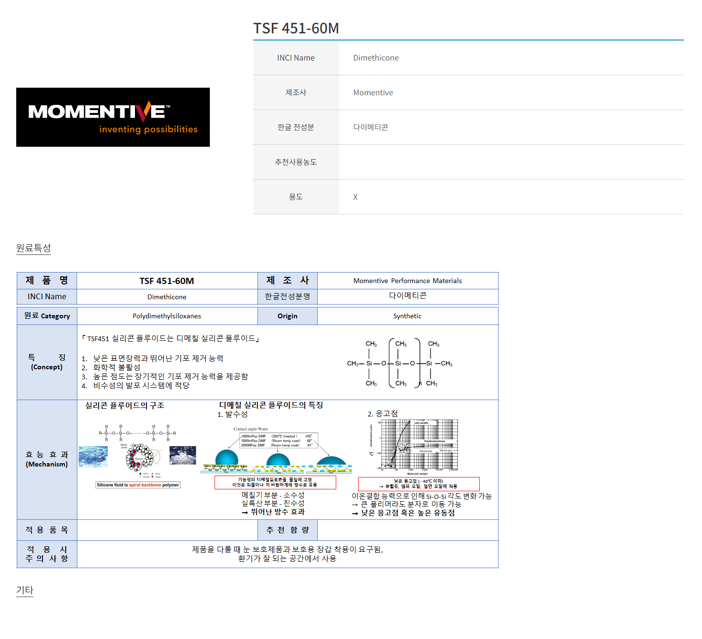The image size is (702, 639).
Task: Click the blue water photo thumbnail
Action: point(93,456)
